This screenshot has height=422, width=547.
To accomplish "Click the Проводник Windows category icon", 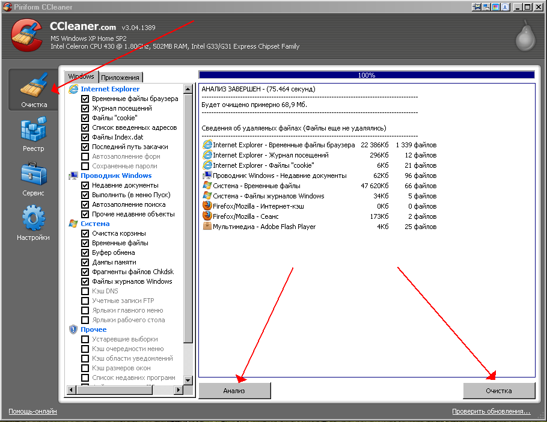I will (x=73, y=176).
